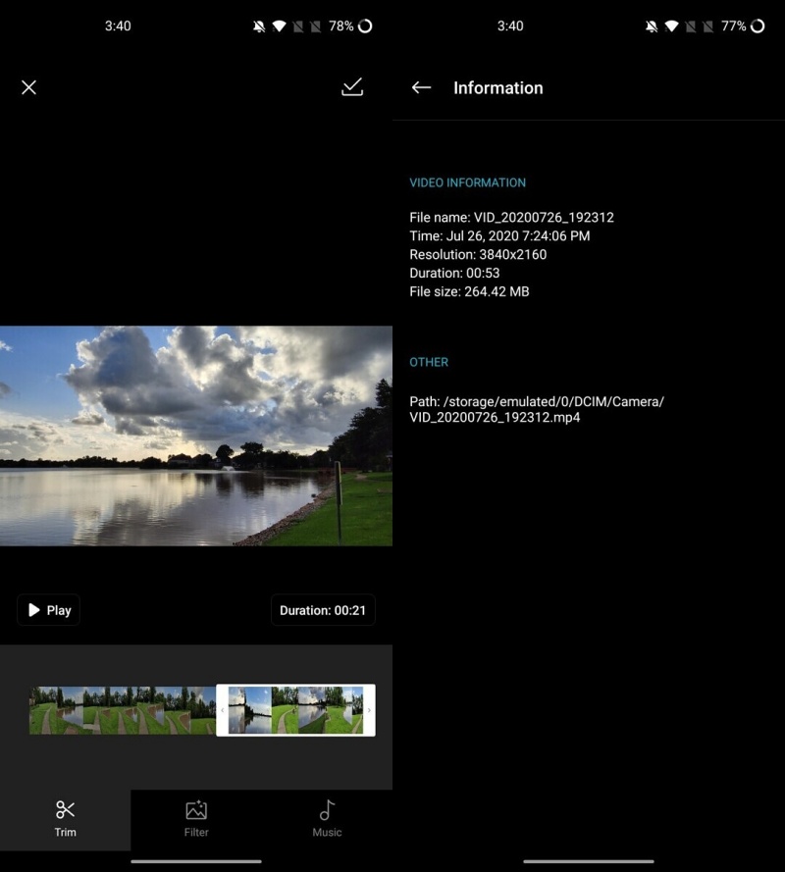Tap the Duration: 00:21 label
785x872 pixels.
[323, 609]
